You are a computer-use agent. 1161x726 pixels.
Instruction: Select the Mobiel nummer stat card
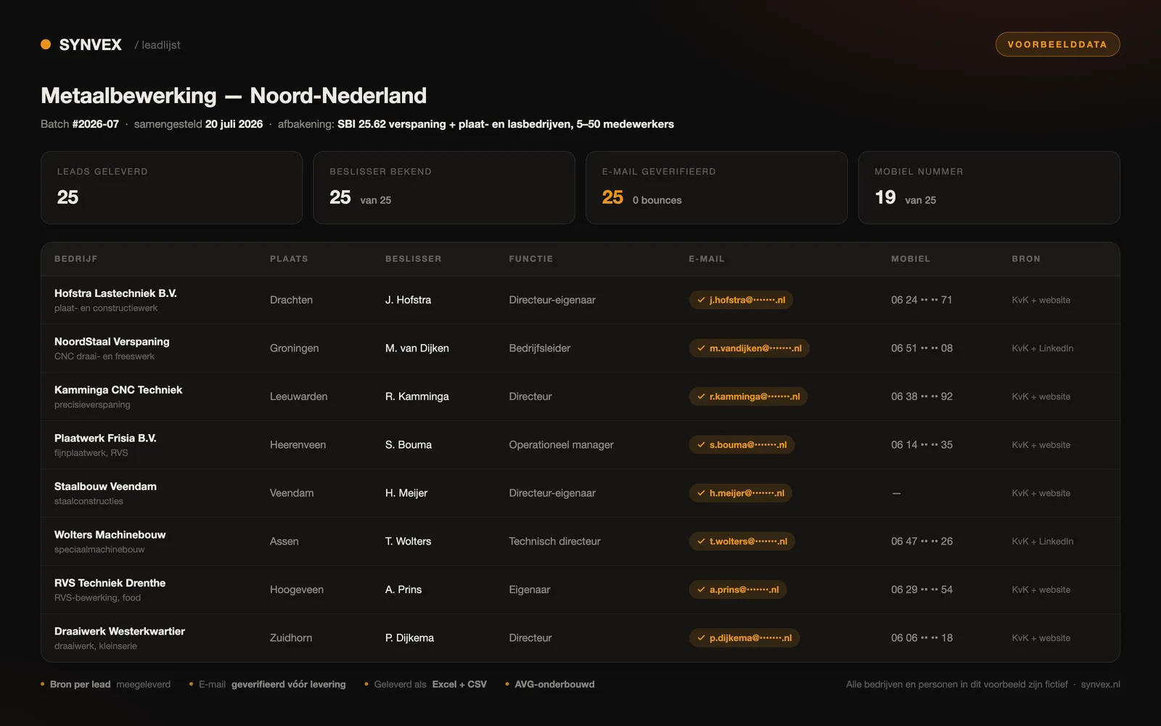point(989,188)
